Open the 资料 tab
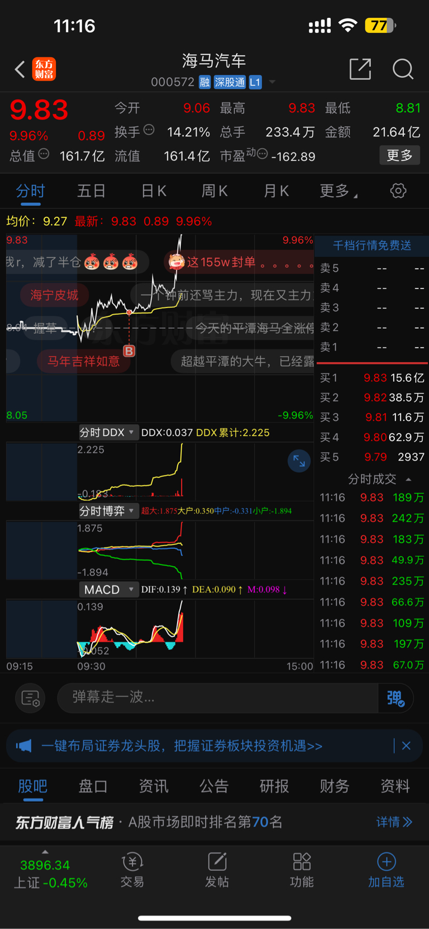The image size is (429, 929). 395,786
